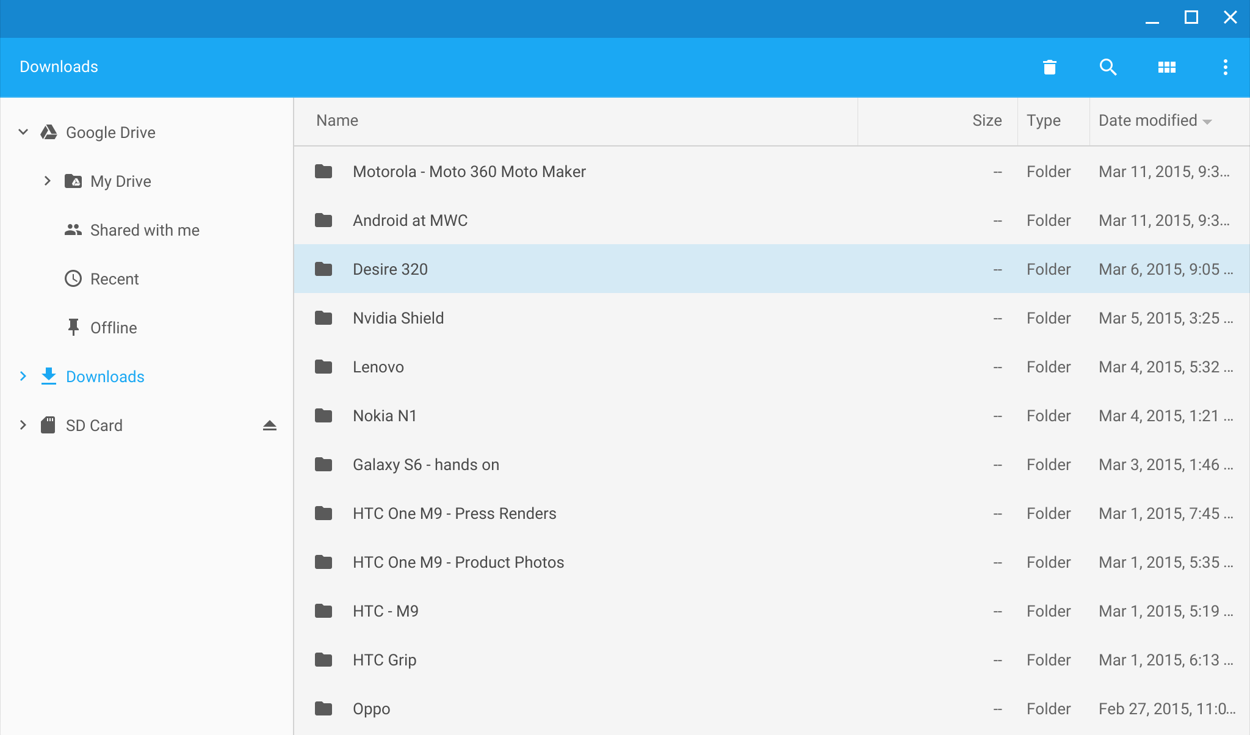Select Google Drive in sidebar

(110, 132)
